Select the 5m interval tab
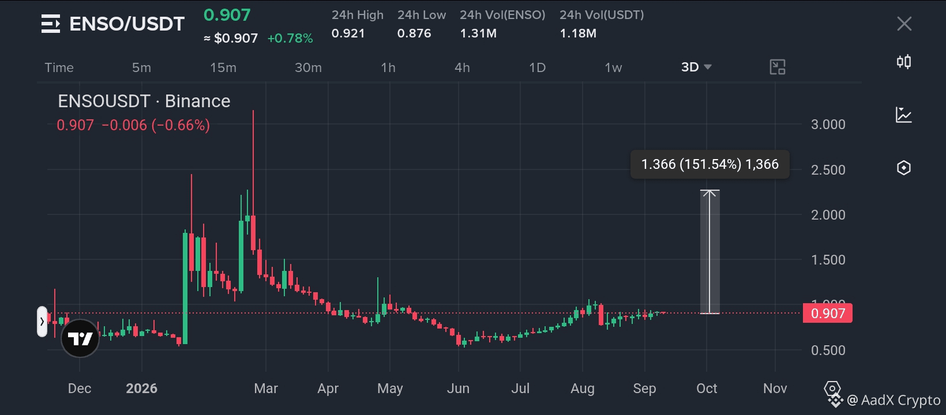 pyautogui.click(x=141, y=67)
